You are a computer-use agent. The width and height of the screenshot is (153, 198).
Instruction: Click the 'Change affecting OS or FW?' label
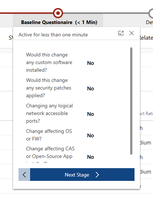[49, 135]
